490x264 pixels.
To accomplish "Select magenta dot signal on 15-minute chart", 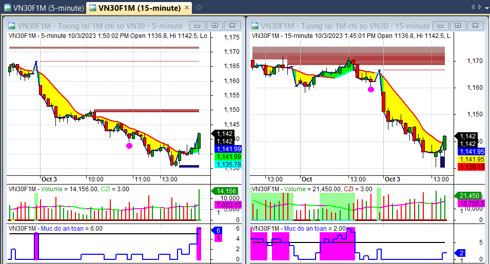I will coord(371,89).
